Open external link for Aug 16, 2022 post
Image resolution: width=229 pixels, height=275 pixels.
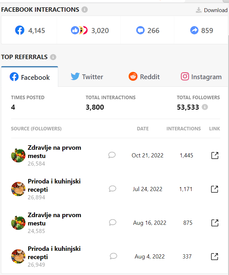click(215, 223)
